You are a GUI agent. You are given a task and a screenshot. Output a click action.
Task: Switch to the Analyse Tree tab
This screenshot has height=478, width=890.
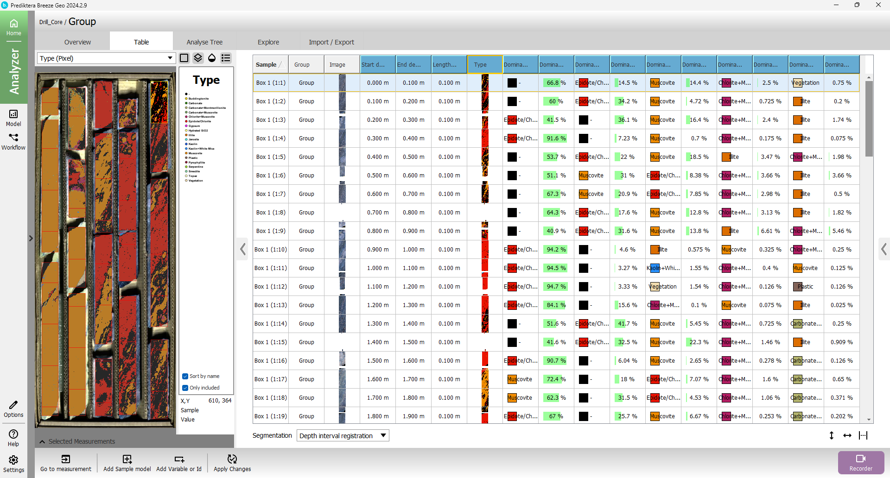pos(204,42)
